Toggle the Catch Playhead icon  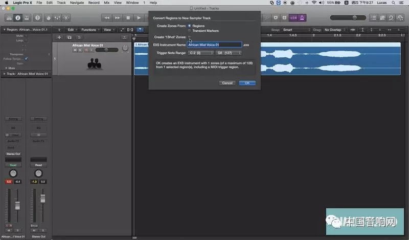coord(140,30)
